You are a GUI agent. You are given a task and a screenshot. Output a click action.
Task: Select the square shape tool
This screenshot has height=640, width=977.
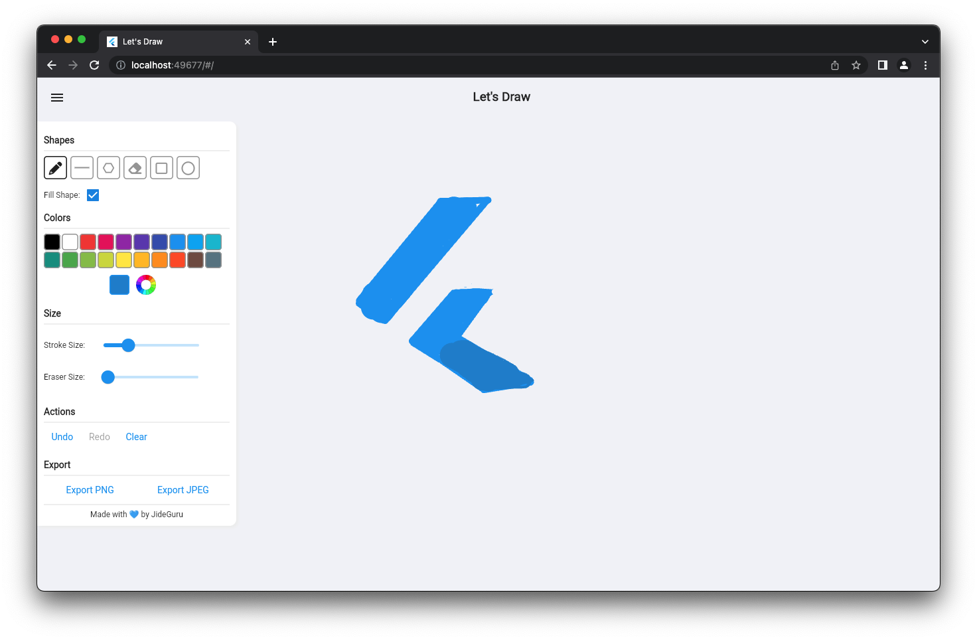tap(162, 168)
